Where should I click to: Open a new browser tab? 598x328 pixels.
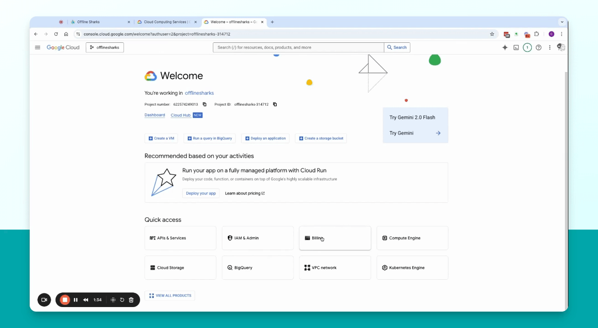click(x=273, y=22)
